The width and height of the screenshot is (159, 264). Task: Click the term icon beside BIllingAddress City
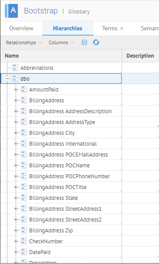tap(24, 133)
